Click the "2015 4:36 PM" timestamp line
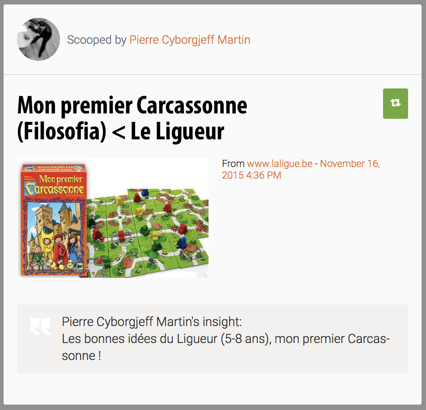Screen dimensions: 426x410 tap(251, 175)
